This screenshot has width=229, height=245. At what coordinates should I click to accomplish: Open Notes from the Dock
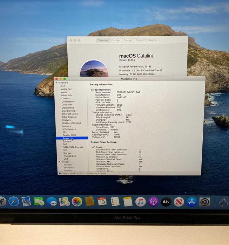(128, 202)
